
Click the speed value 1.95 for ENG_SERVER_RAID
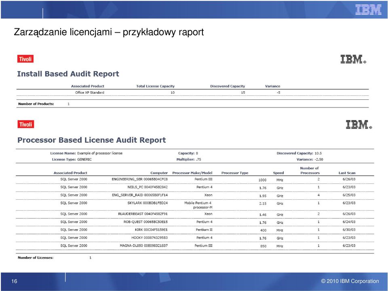click(263, 196)
